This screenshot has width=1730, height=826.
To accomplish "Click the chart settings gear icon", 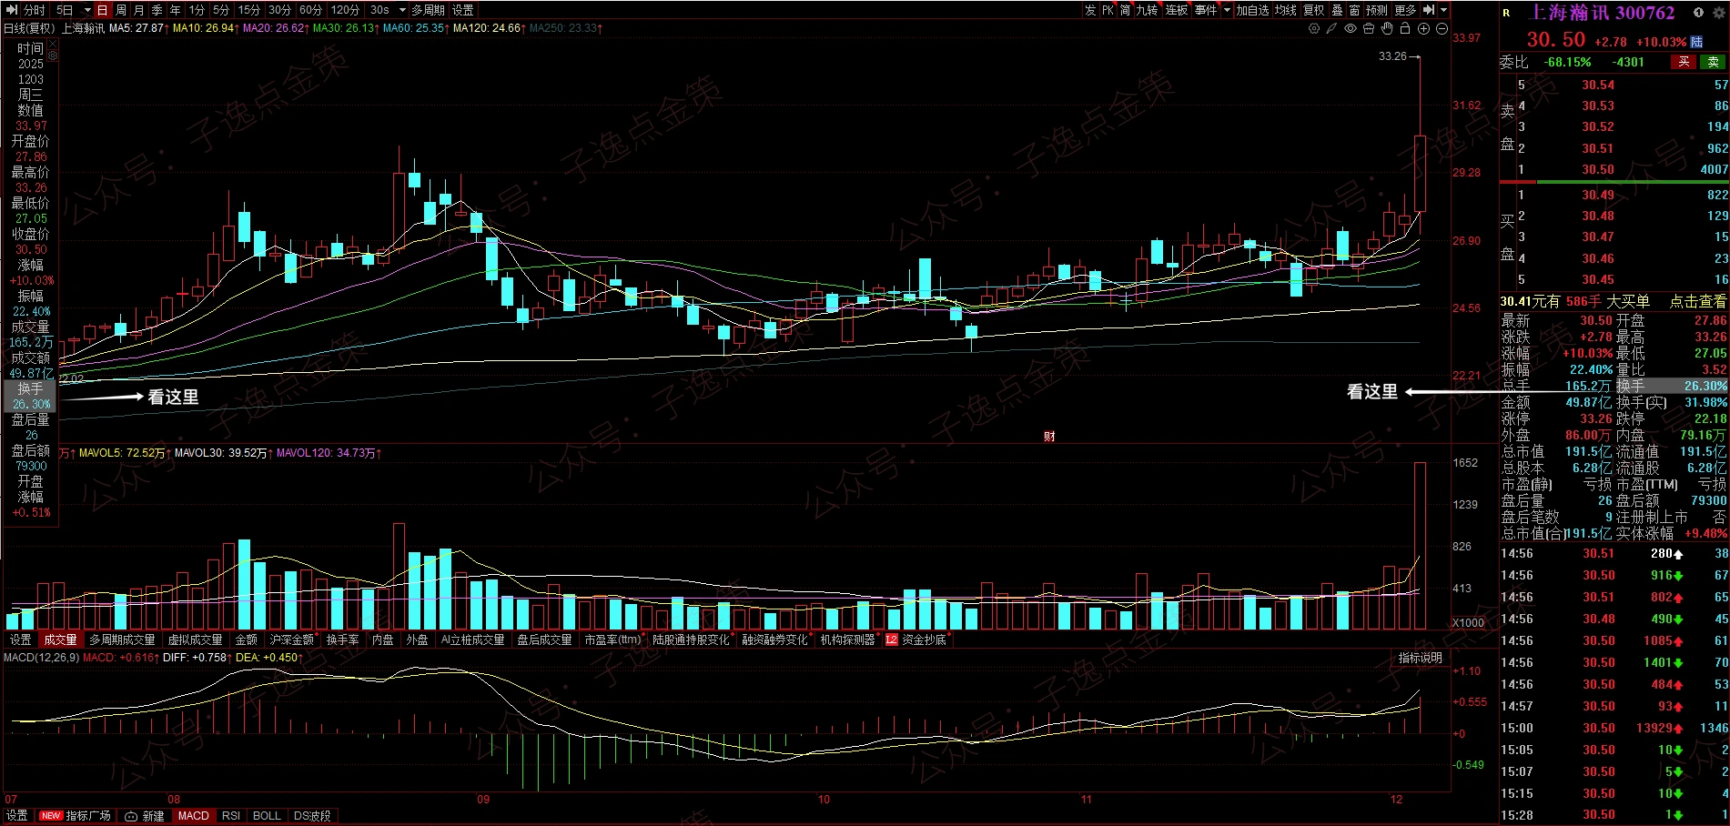I will tap(1313, 28).
